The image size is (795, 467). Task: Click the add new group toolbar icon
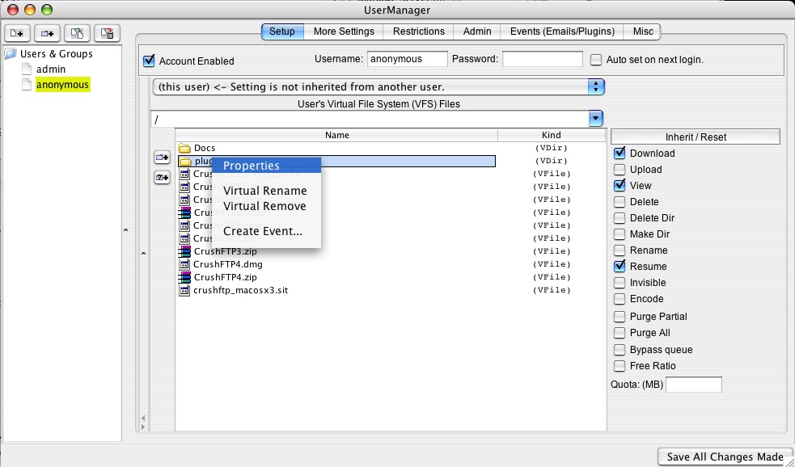(48, 33)
